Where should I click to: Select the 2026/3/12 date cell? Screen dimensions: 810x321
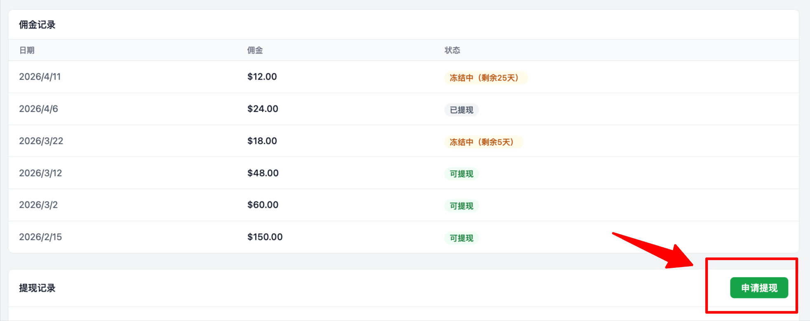click(x=40, y=173)
